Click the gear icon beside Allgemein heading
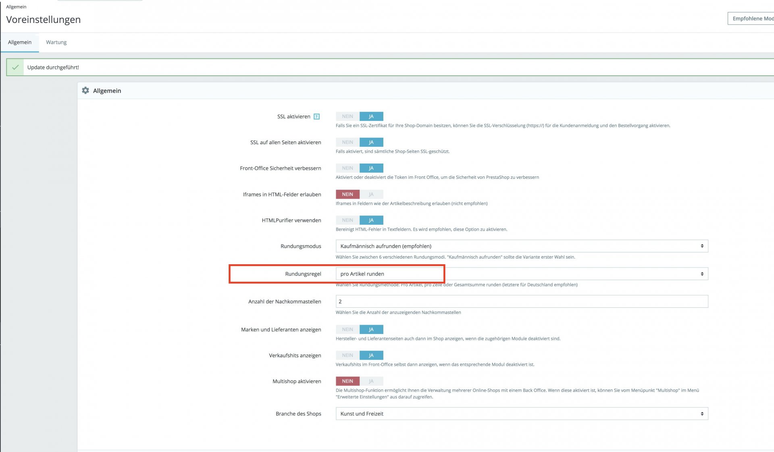774x452 pixels. [x=85, y=91]
